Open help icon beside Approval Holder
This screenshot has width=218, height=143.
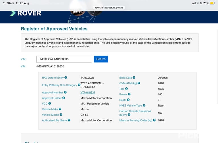pos(64,98)
